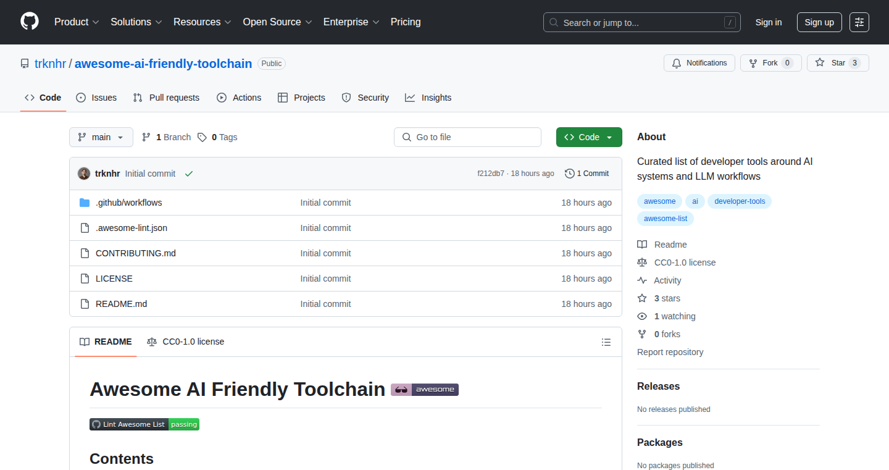Image resolution: width=889 pixels, height=470 pixels.
Task: Select the README tab
Action: [x=106, y=342]
